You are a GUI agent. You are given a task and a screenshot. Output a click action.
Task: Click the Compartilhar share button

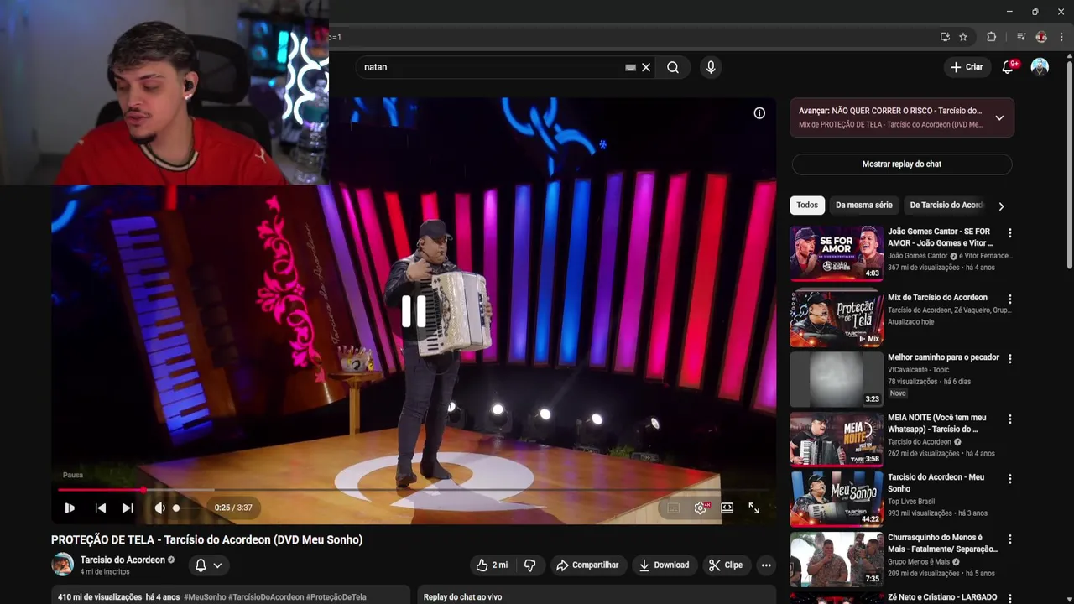[x=587, y=565]
